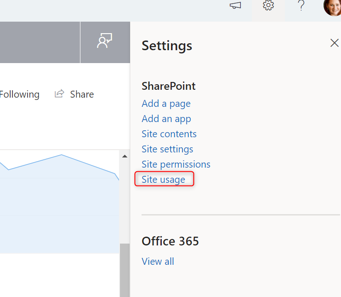341x297 pixels.
Task: Click the scrollbar up arrow
Action: click(125, 156)
